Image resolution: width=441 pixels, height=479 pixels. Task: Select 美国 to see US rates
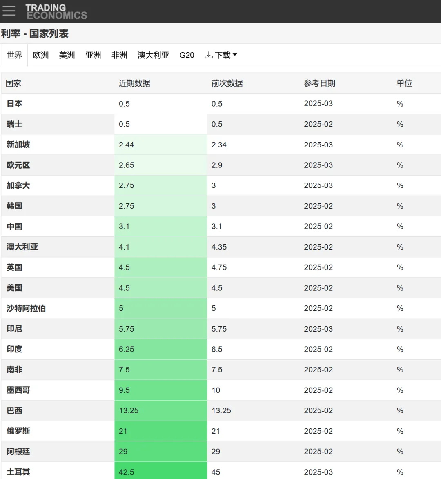[14, 288]
